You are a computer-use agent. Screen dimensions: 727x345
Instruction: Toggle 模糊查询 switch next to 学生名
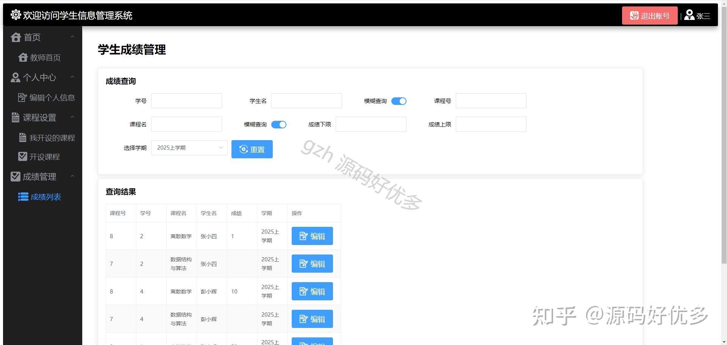point(399,101)
